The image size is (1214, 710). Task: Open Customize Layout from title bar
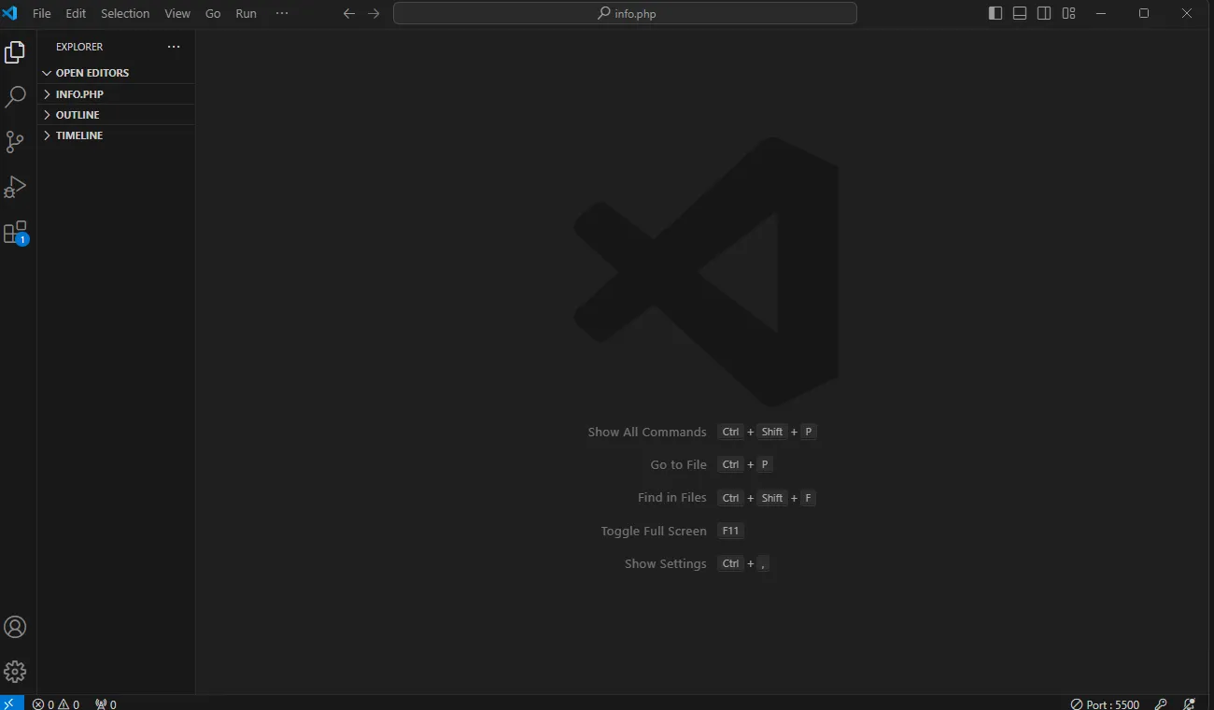pyautogui.click(x=1068, y=13)
